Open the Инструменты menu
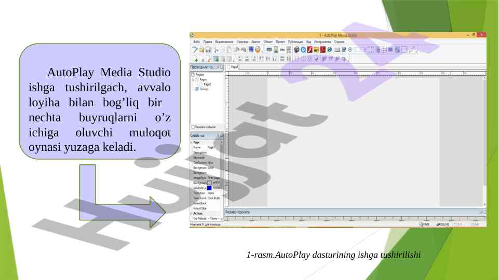Viewport: 499px width, 280px height. [x=322, y=42]
